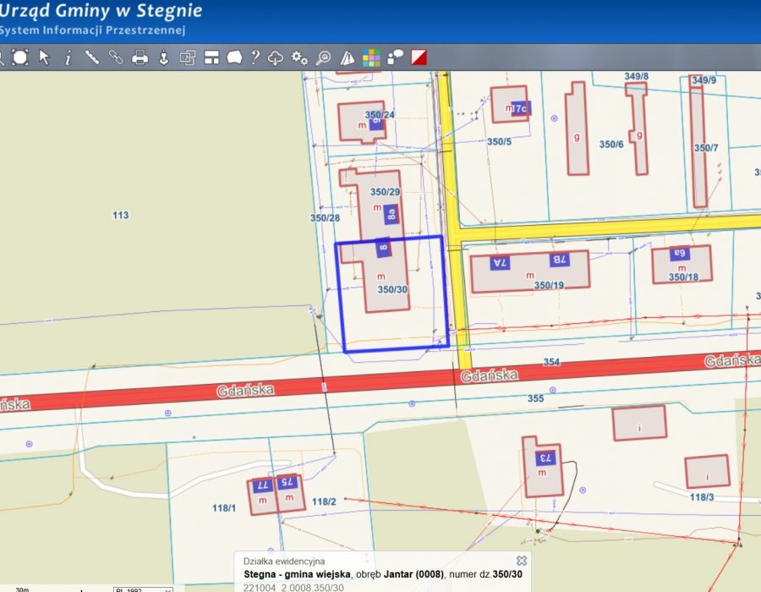Choose the measure distance ruler tool
Screen dimensions: 761x592
coord(91,58)
